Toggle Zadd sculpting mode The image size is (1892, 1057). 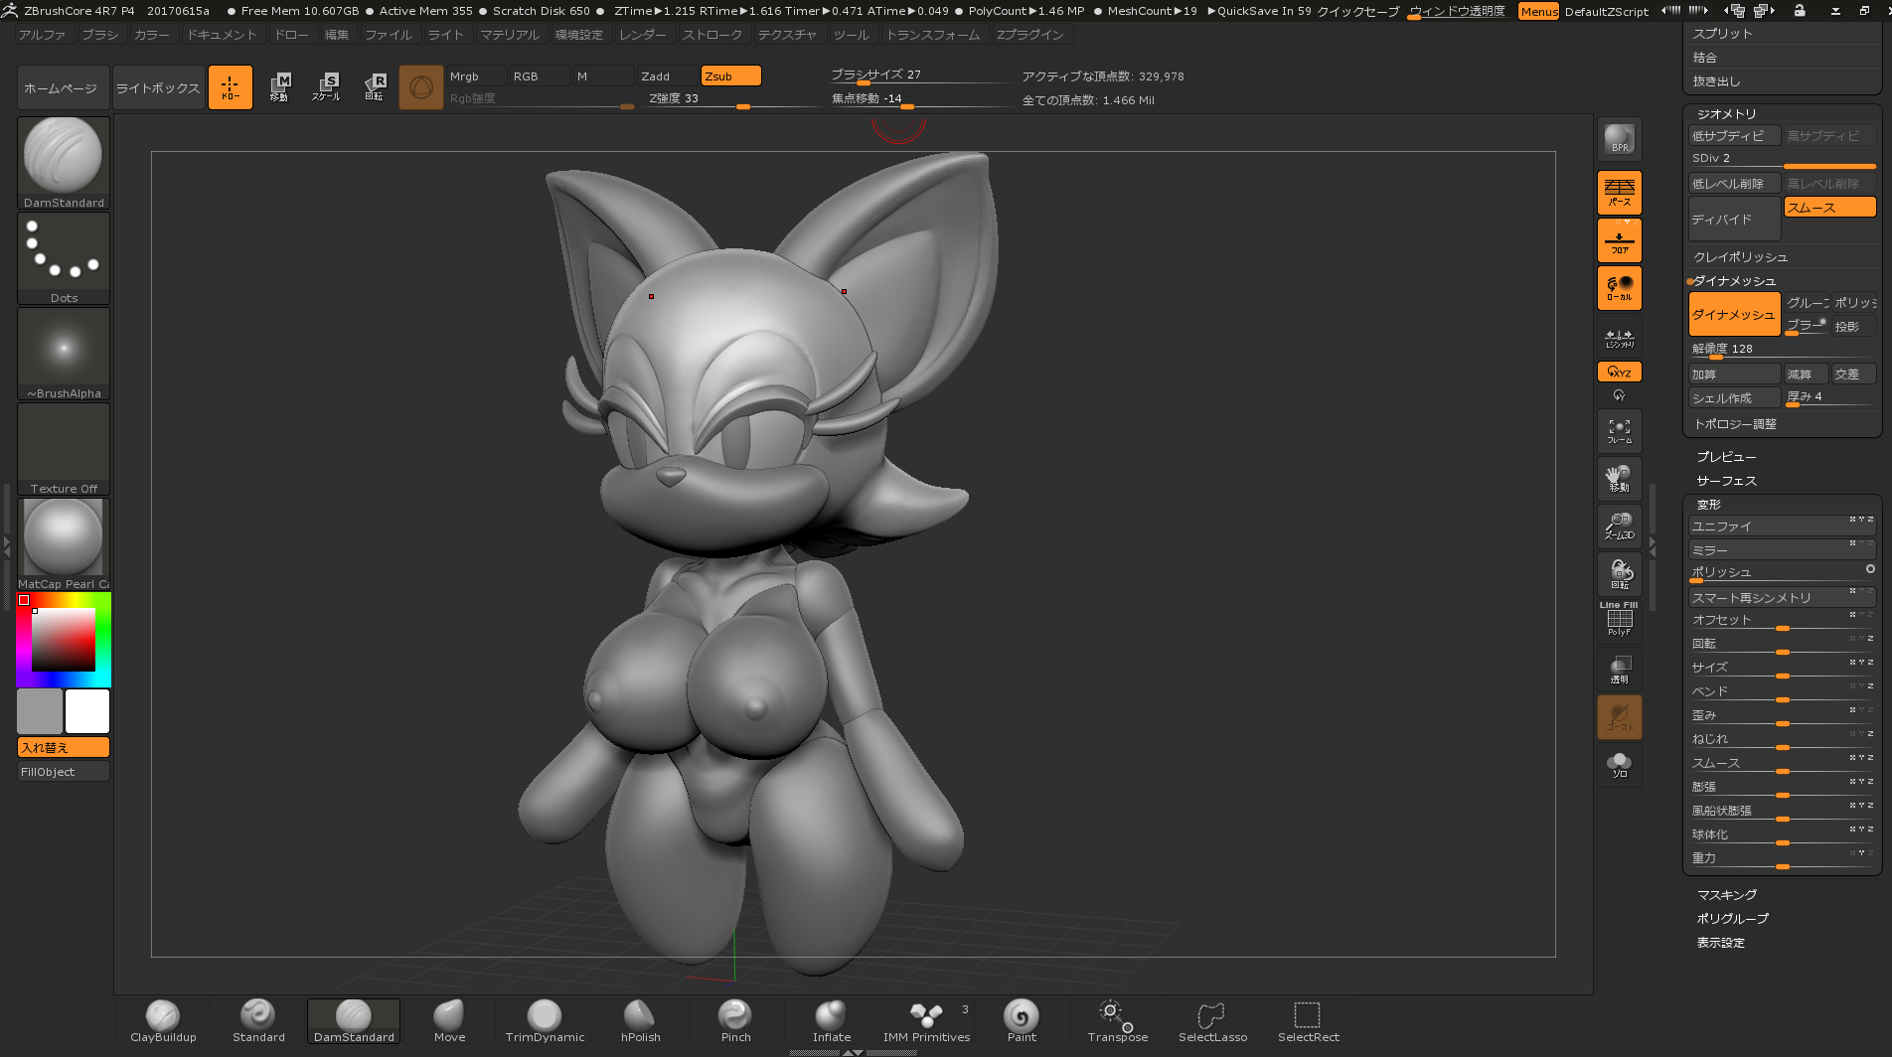click(667, 76)
